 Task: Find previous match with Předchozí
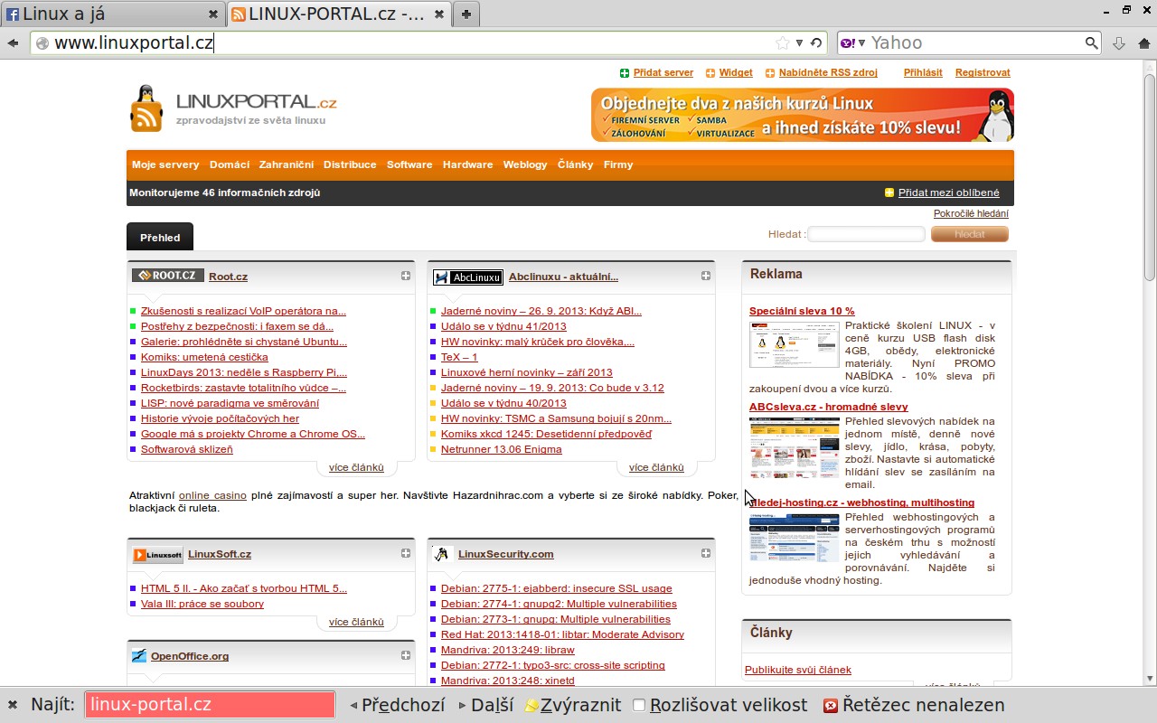(x=397, y=705)
